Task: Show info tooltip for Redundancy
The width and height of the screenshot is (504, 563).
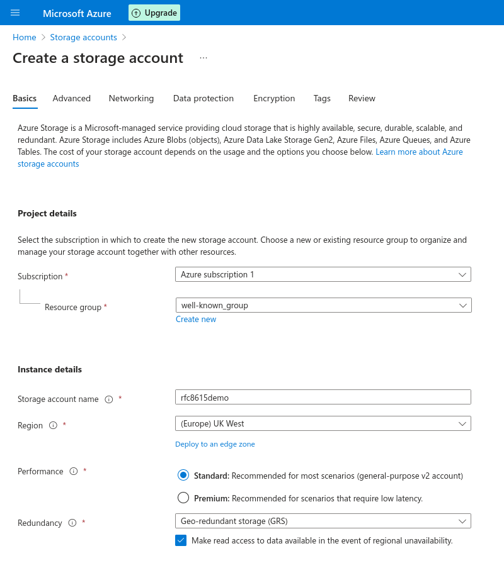Action: pyautogui.click(x=72, y=523)
